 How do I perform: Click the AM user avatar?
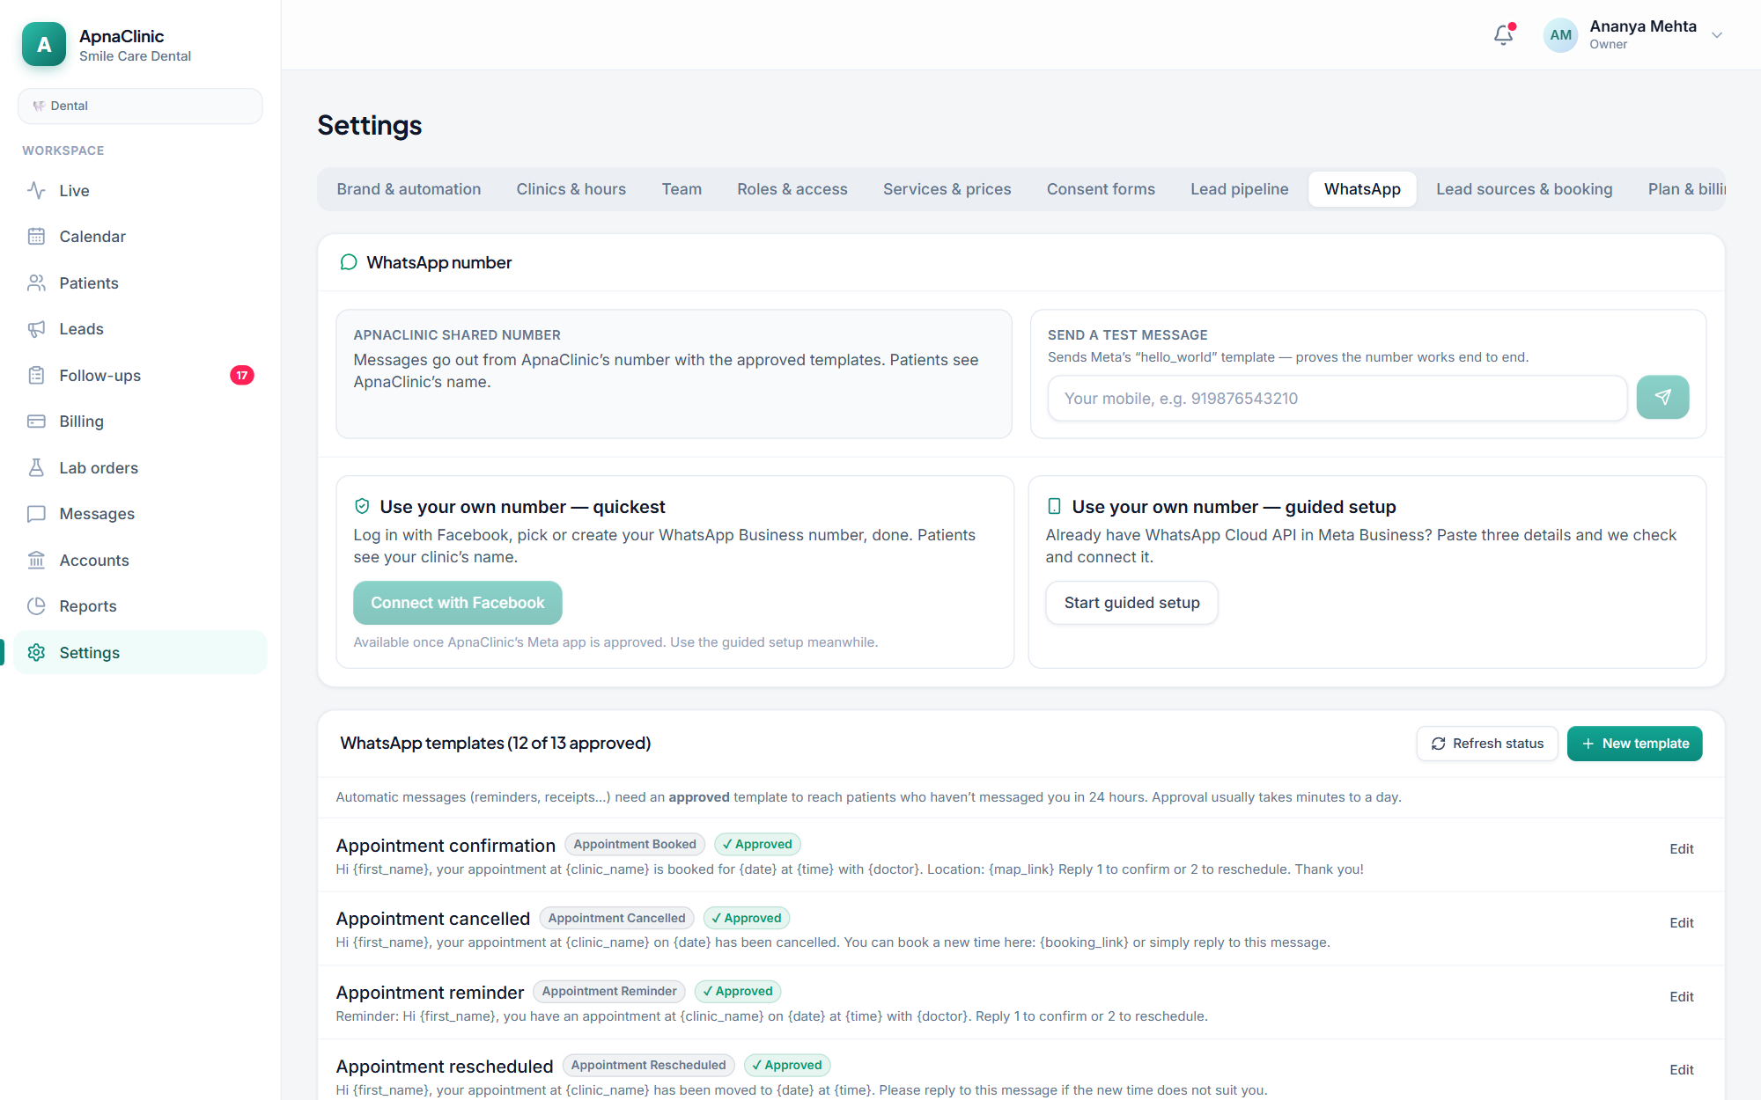tap(1560, 35)
